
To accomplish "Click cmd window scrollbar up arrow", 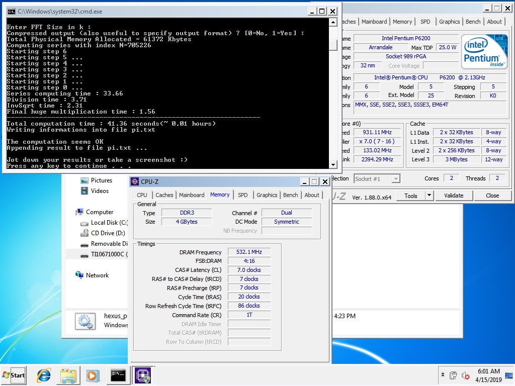I will coord(333,22).
